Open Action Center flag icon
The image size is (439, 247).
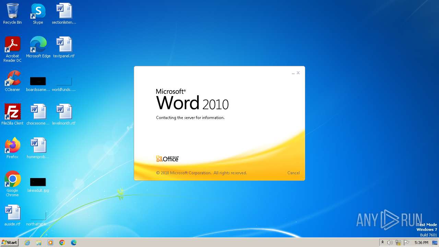406,243
